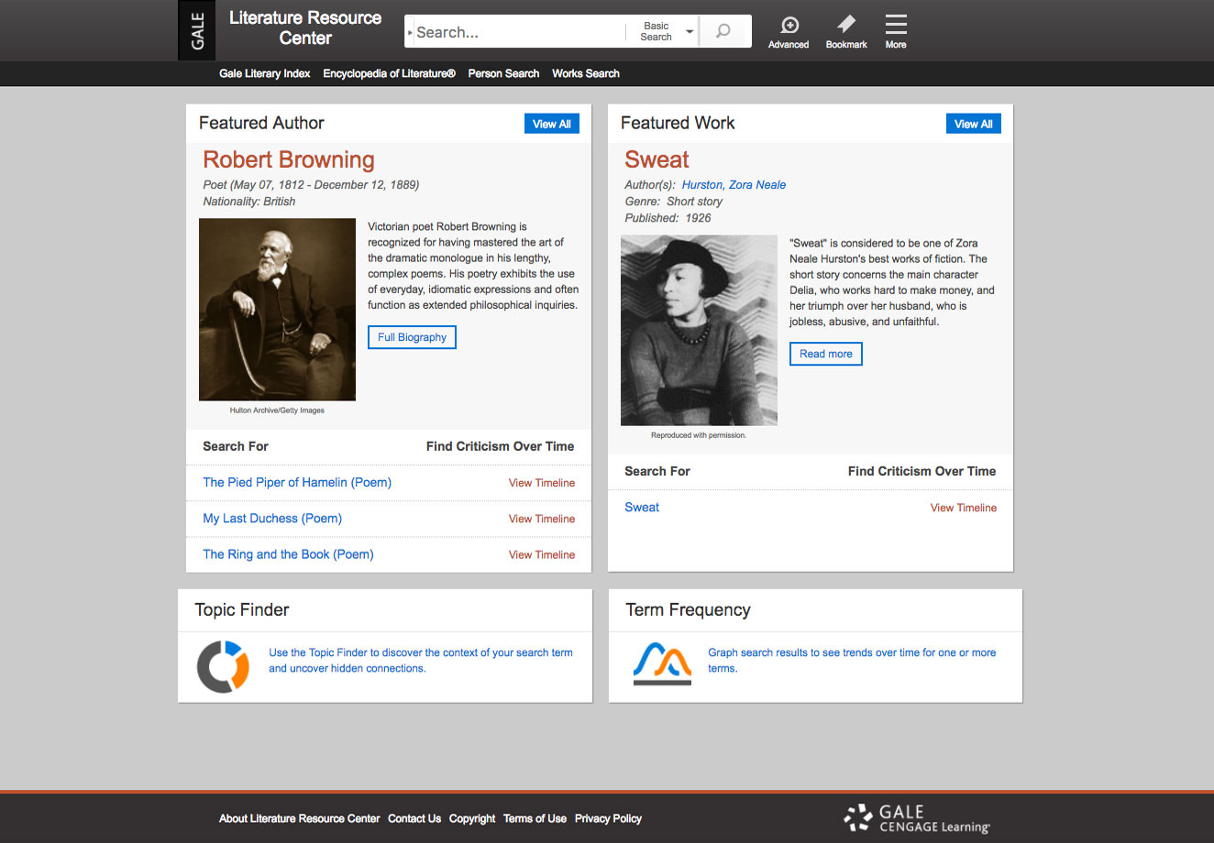
Task: Click the Term Frequency description link
Action: (852, 660)
